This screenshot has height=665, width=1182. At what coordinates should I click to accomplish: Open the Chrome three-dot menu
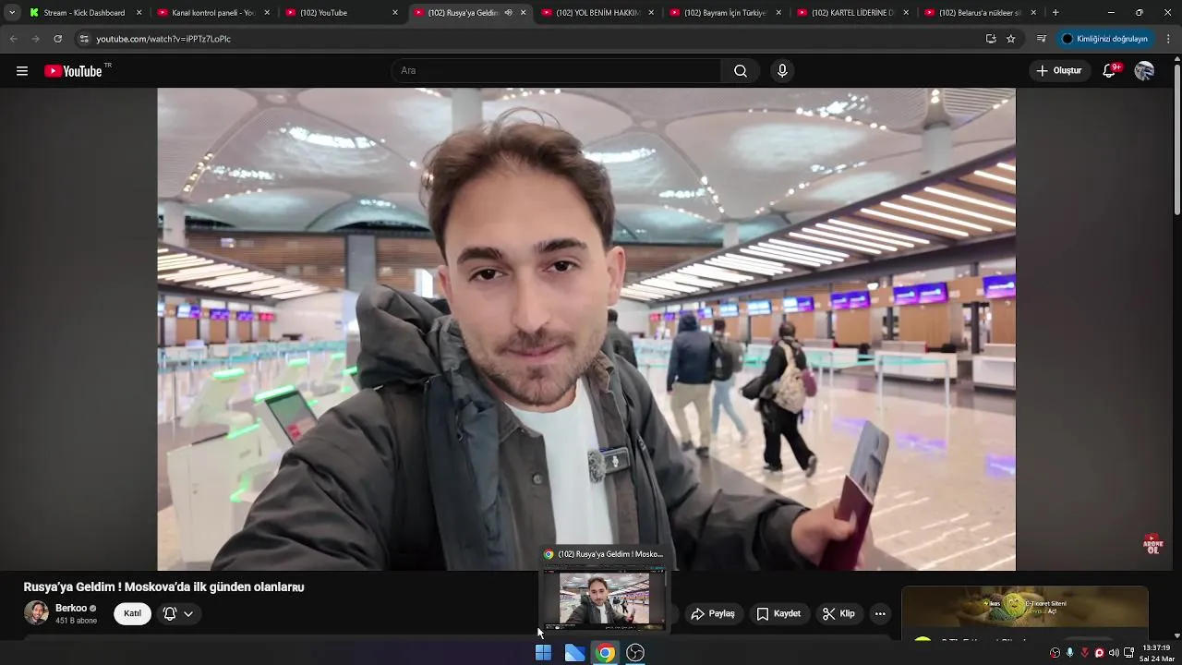pos(1169,39)
